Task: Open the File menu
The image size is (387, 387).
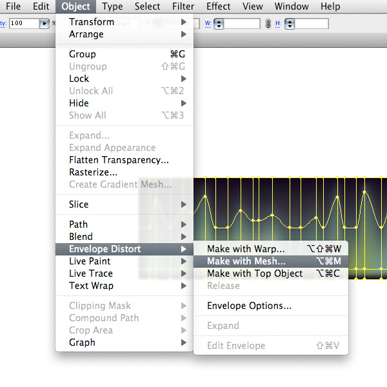Action: pyautogui.click(x=13, y=6)
